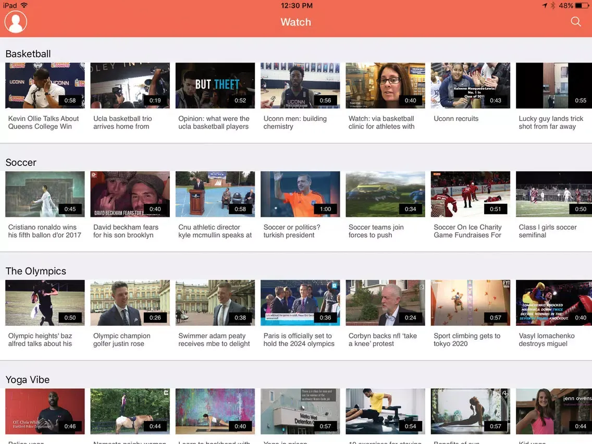Open yoga with horse 0:44 thumbnail
Screen dimensions: 592x444
(x=130, y=412)
